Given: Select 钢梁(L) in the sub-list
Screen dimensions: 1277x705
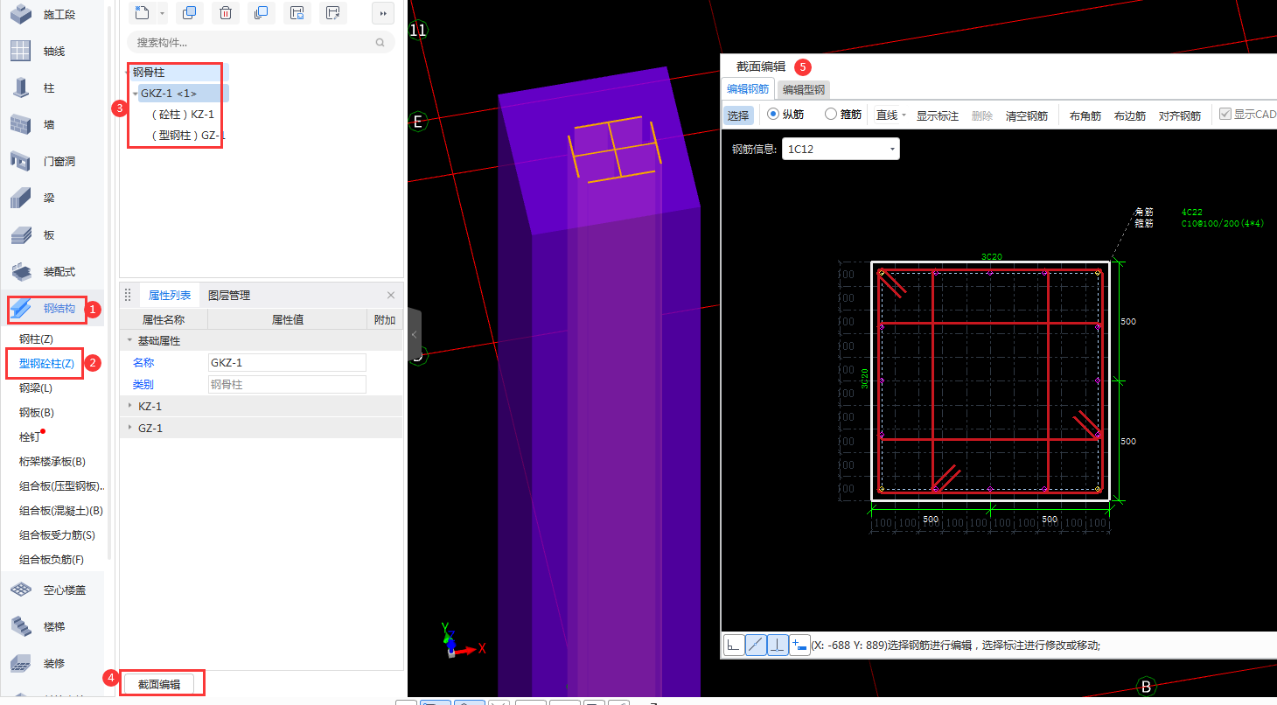Looking at the screenshot, I should point(36,388).
